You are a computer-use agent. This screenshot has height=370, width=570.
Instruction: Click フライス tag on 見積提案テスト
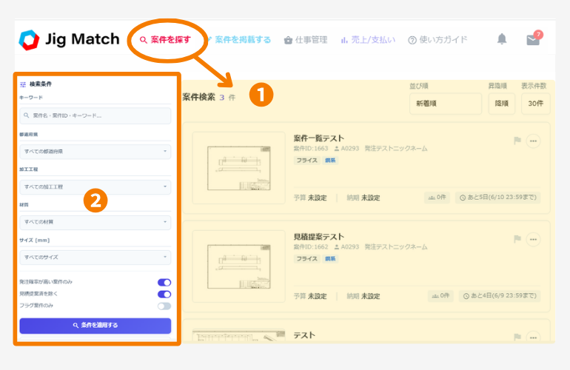click(x=306, y=259)
